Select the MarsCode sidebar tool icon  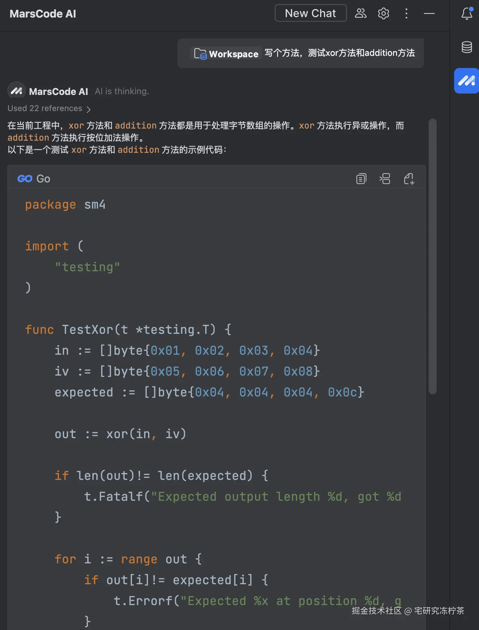pyautogui.click(x=467, y=81)
